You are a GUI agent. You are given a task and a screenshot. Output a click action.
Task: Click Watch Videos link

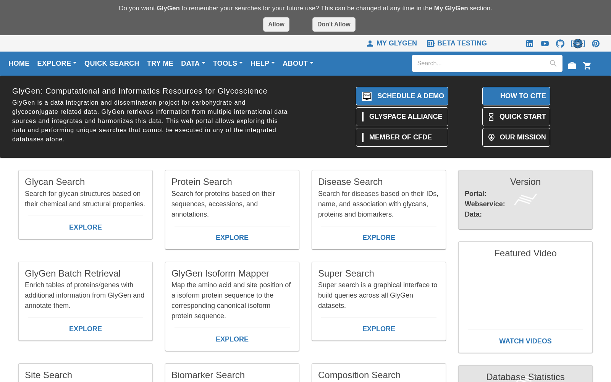click(525, 341)
